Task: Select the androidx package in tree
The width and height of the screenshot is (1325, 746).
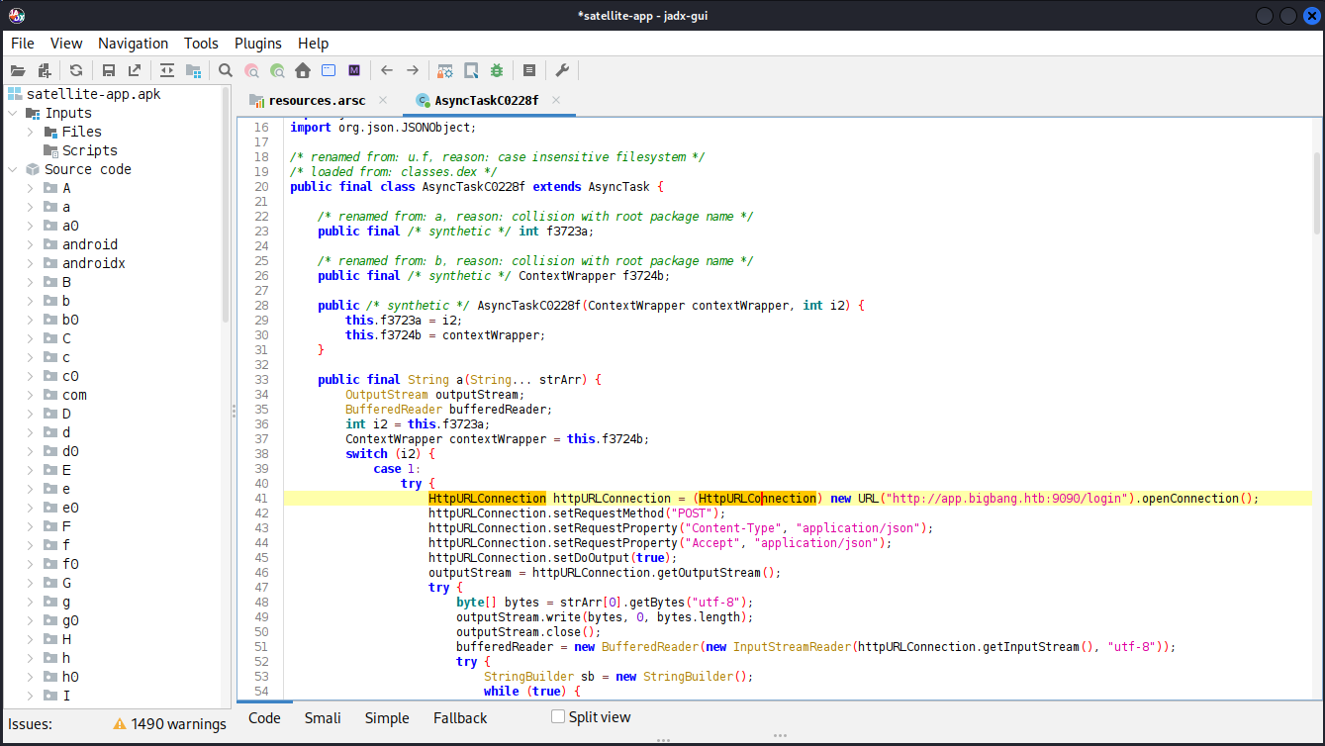Action: point(94,263)
